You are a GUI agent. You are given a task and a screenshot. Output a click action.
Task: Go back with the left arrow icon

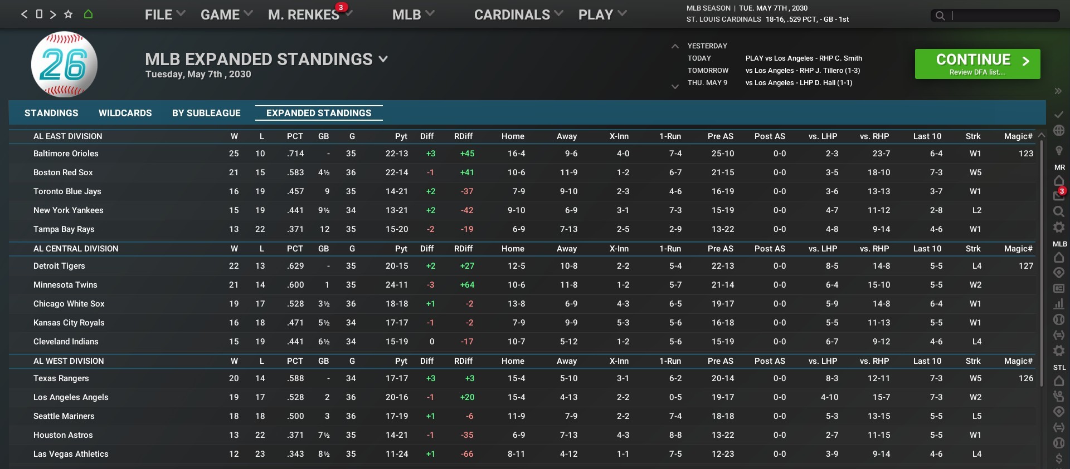[24, 14]
